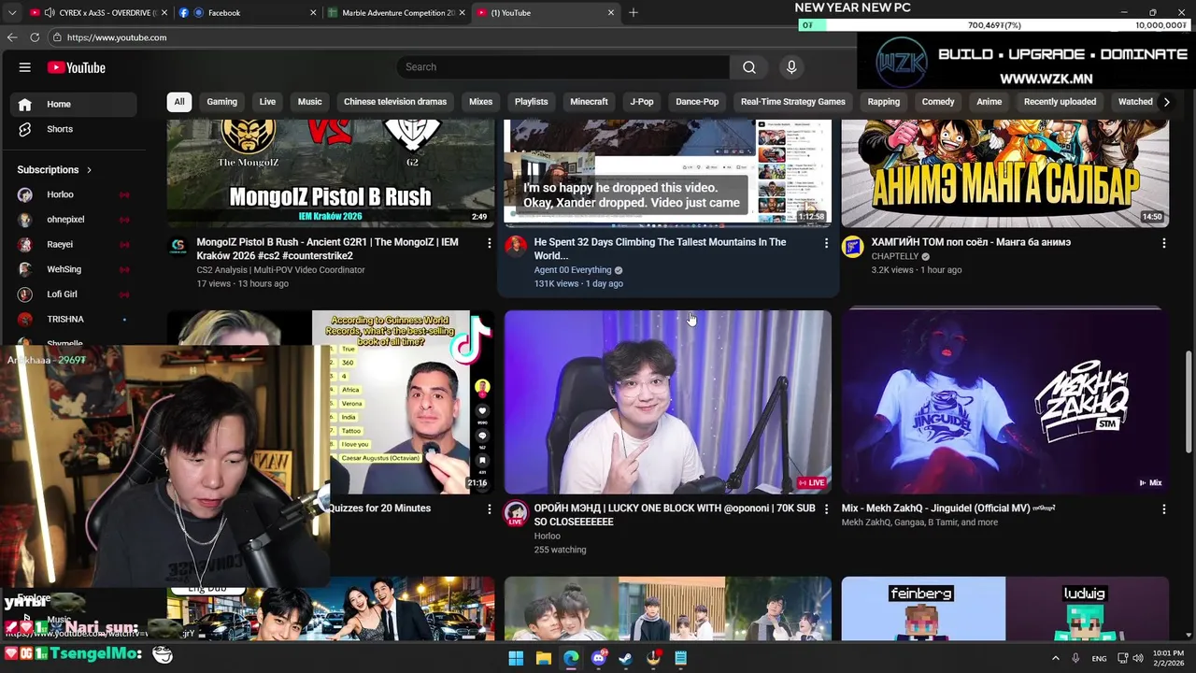Open the YouTube hamburger guide menu
The height and width of the screenshot is (673, 1196).
pyautogui.click(x=25, y=67)
